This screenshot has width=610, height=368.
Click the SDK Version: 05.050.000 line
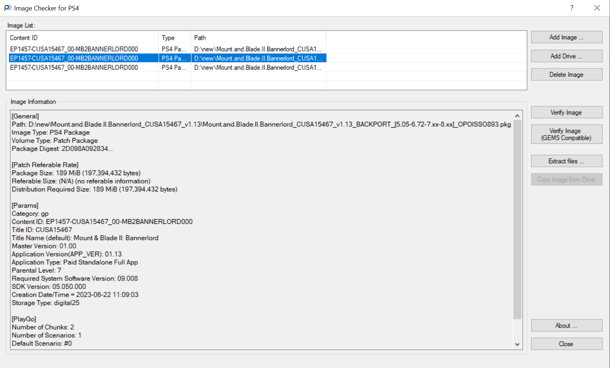[49, 287]
